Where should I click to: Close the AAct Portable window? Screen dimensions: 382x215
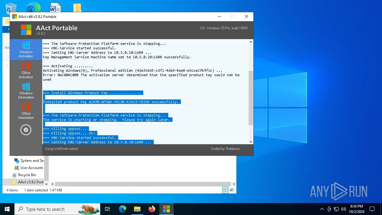tap(247, 17)
